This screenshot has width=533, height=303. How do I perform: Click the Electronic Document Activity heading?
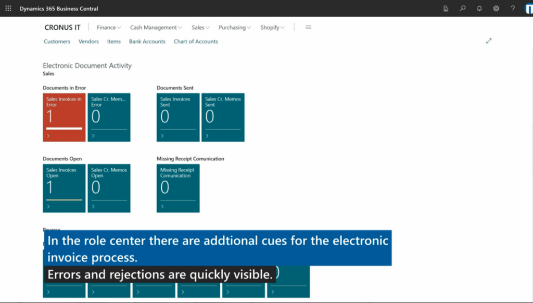click(x=87, y=66)
